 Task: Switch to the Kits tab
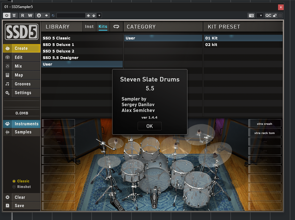tap(103, 26)
